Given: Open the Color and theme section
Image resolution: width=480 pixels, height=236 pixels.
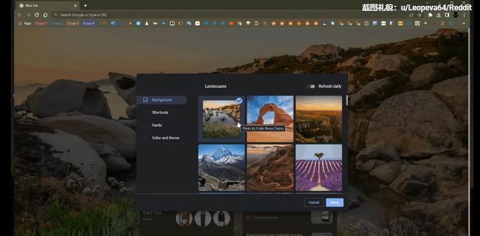Looking at the screenshot, I should (166, 138).
